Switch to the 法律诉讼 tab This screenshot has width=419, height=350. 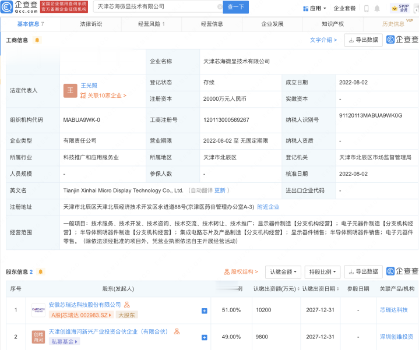click(x=91, y=24)
